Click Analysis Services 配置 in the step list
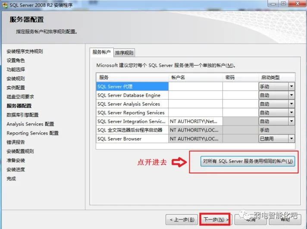This screenshot has width=307, height=229. pyautogui.click(x=30, y=124)
